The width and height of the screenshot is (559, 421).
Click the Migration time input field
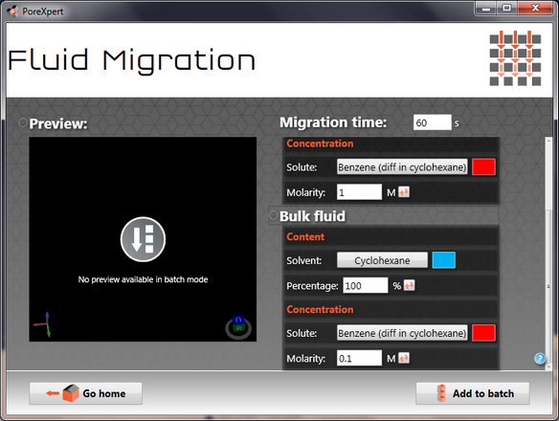tap(433, 122)
